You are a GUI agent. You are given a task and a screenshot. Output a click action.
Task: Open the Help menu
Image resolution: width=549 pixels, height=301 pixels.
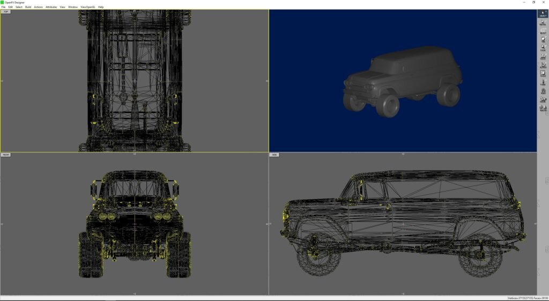(101, 7)
